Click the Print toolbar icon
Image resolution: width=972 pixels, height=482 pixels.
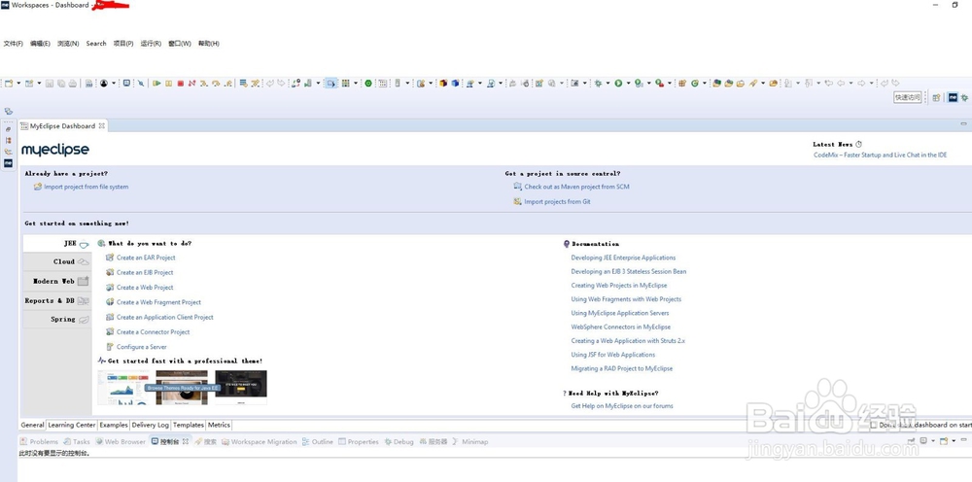[x=73, y=83]
